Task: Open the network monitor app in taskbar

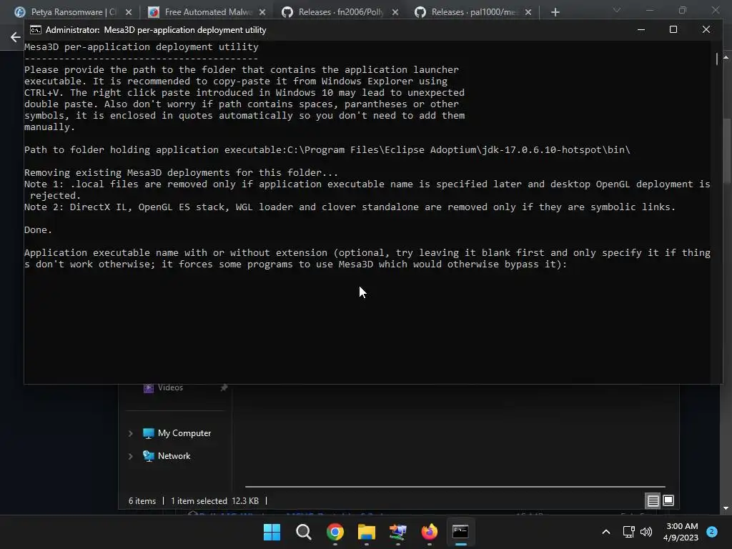Action: click(398, 532)
